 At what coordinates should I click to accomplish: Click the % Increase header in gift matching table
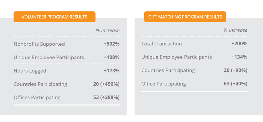pyautogui.click(x=236, y=30)
